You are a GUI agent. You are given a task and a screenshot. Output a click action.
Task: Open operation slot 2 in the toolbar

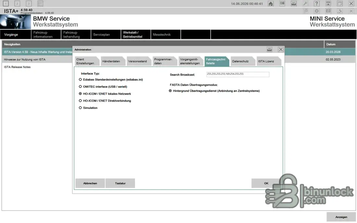pos(17,4)
